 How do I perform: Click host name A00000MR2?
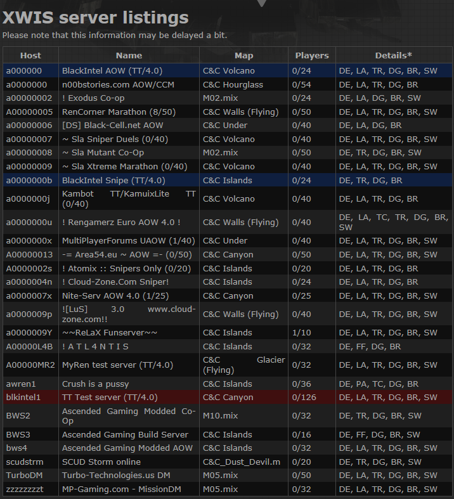[30, 365]
